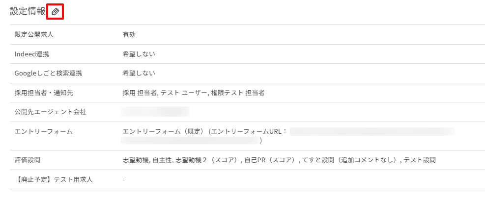The height and width of the screenshot is (197, 485).
Task: Click the エントリーフォーム（既定） value text
Action: point(164,131)
